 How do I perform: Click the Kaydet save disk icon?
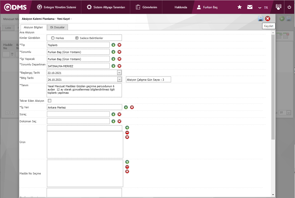(261, 19)
